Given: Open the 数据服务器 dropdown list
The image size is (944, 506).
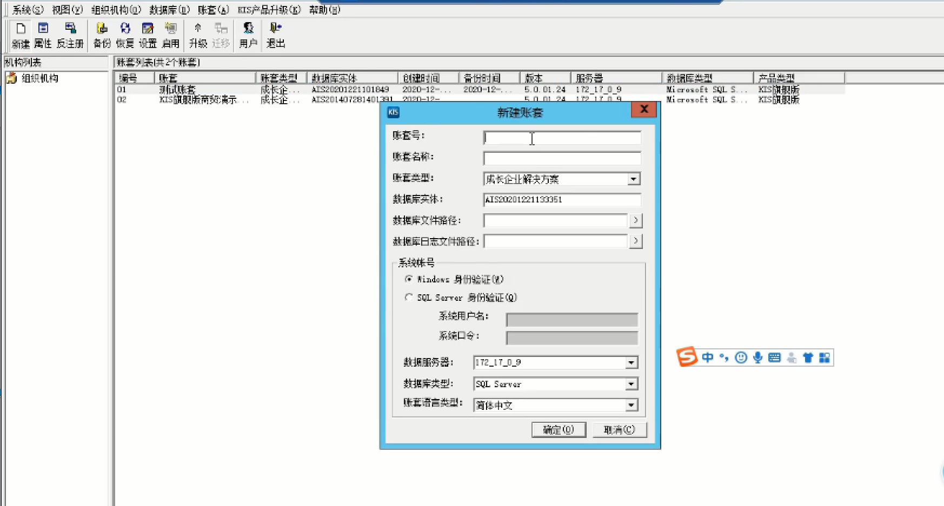Looking at the screenshot, I should pos(631,363).
